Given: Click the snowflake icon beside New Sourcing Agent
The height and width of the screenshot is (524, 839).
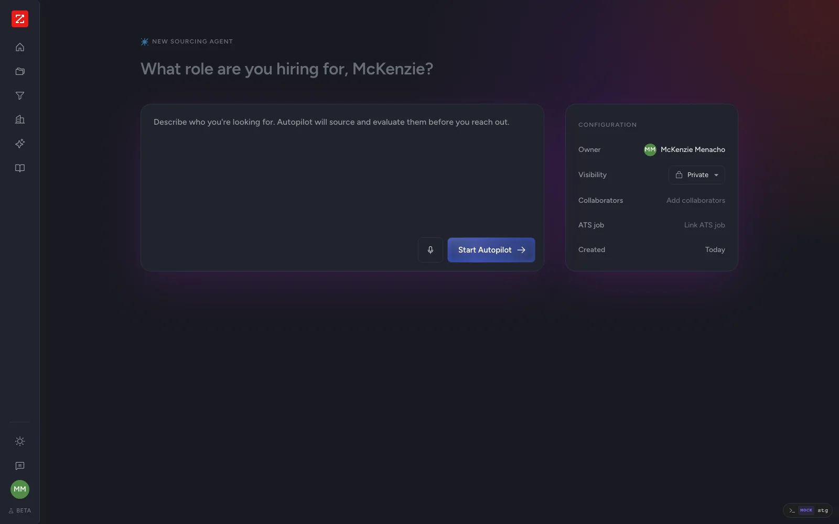Looking at the screenshot, I should coord(145,41).
